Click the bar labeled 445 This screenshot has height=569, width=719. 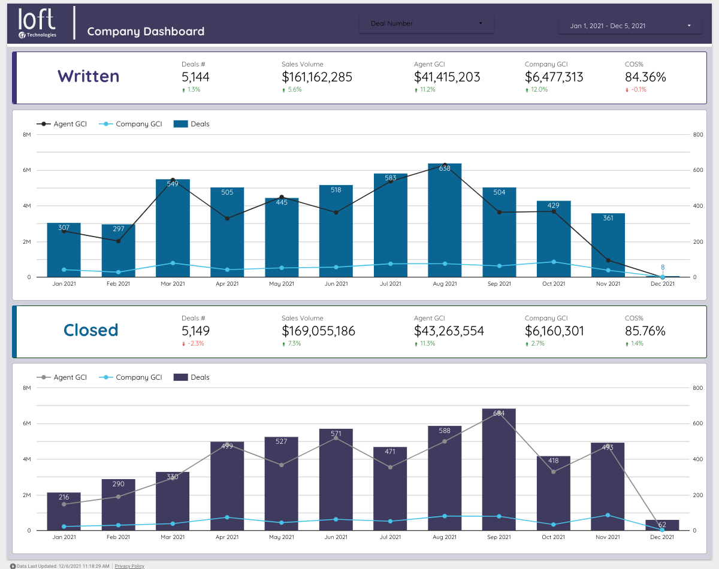coord(282,238)
